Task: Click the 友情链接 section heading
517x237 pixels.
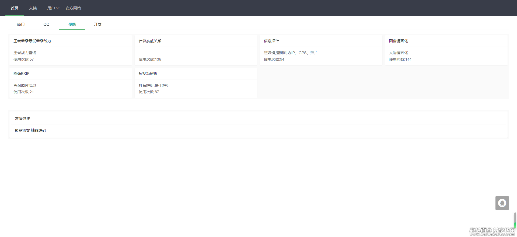Action: coord(22,119)
